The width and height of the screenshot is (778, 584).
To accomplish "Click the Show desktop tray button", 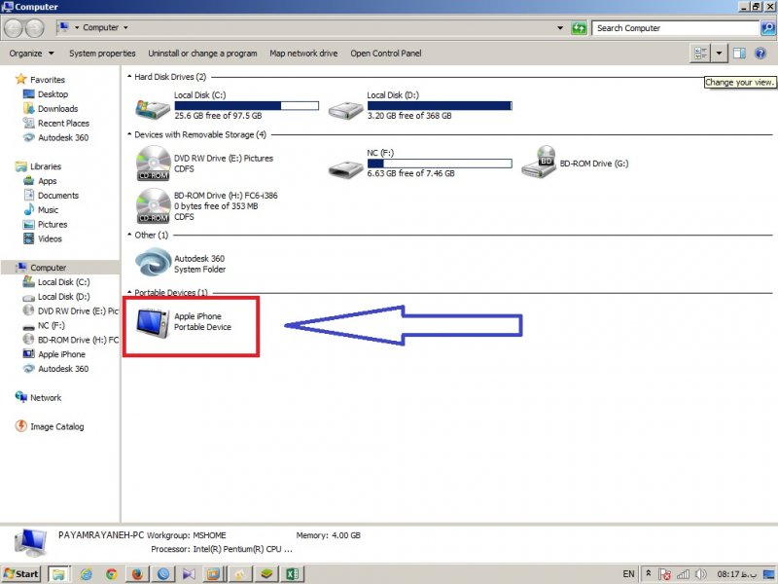I will tap(768, 574).
